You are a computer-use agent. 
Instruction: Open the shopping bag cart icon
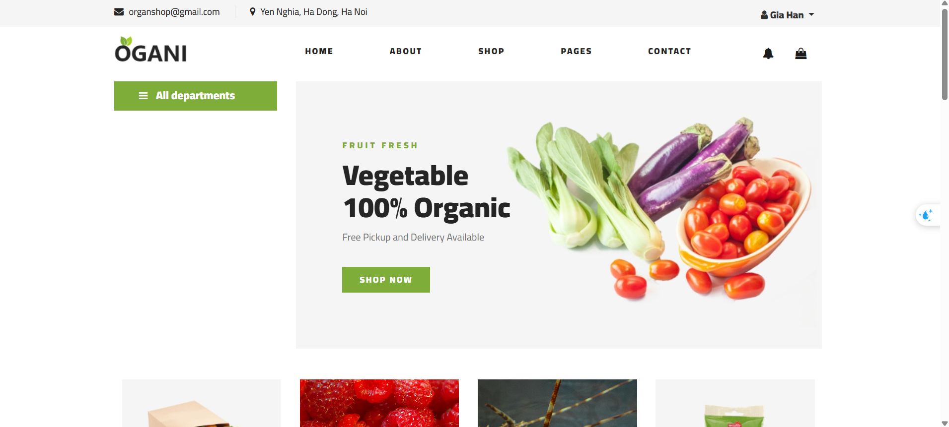801,53
